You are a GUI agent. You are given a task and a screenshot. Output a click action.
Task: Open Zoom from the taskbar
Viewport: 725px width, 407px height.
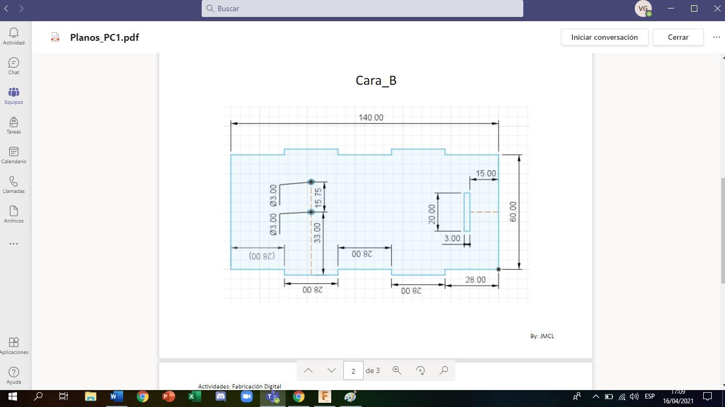click(x=247, y=396)
